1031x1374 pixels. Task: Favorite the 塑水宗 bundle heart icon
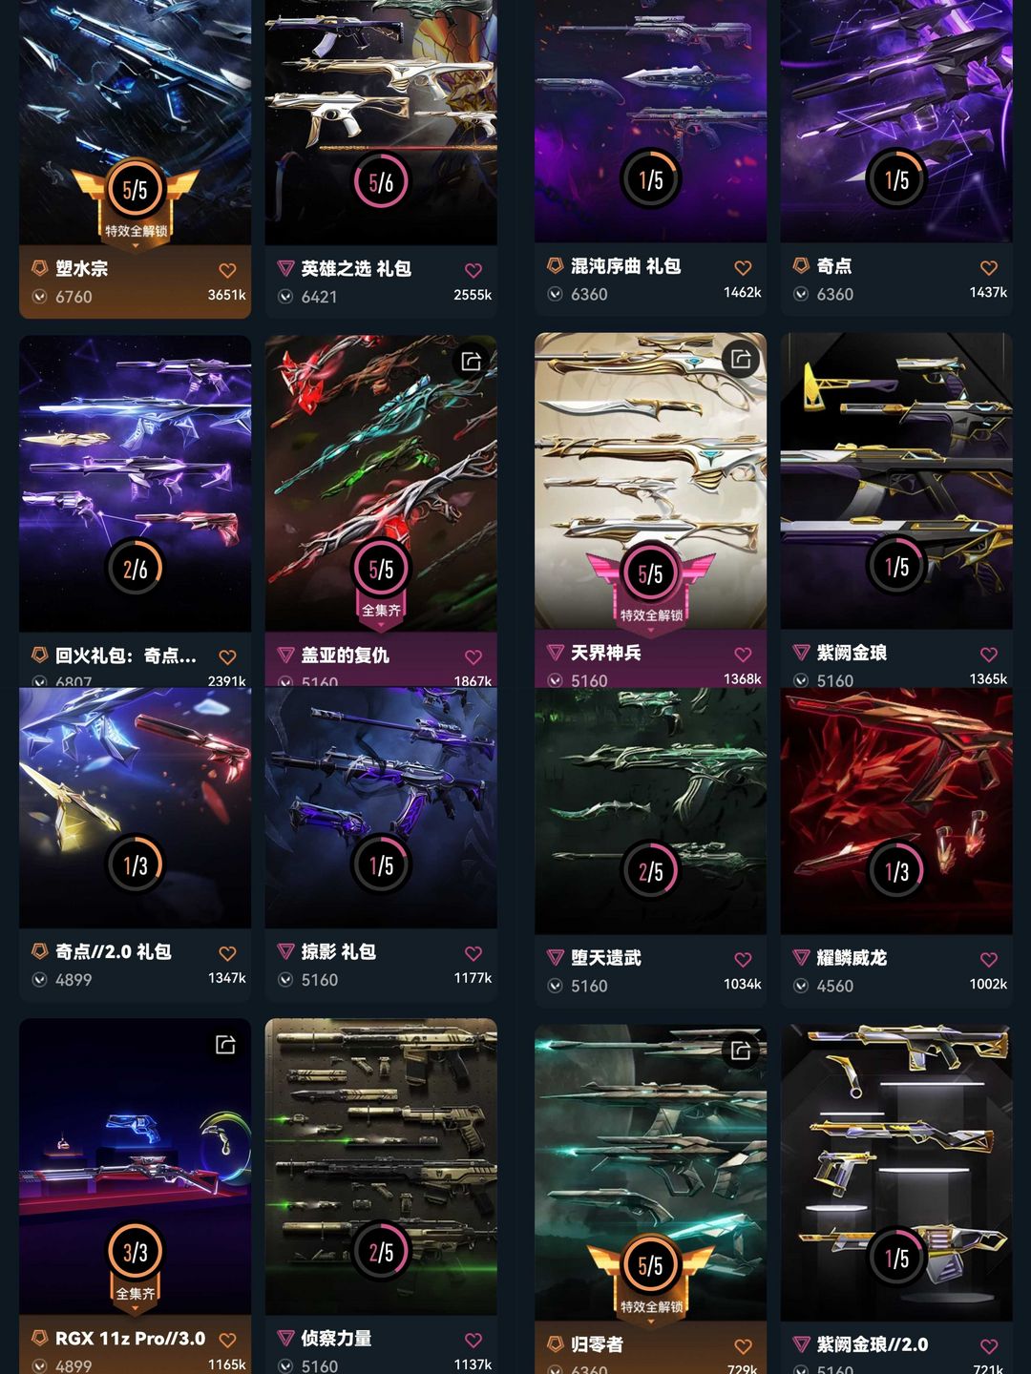click(227, 270)
